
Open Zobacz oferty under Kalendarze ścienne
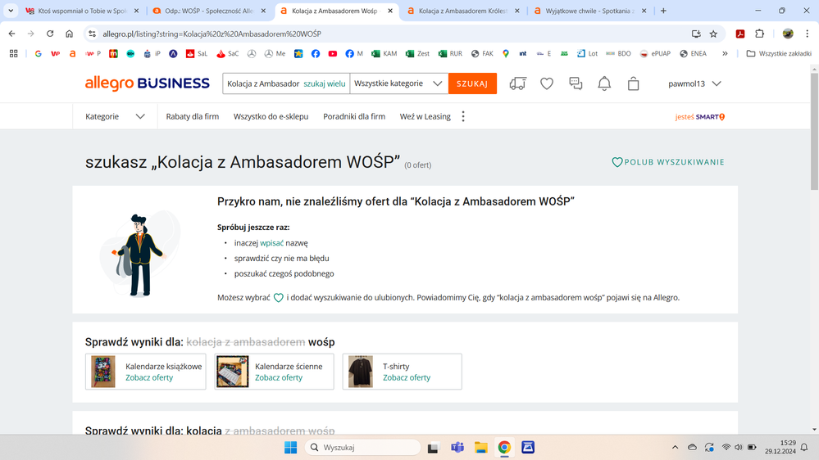(x=279, y=377)
